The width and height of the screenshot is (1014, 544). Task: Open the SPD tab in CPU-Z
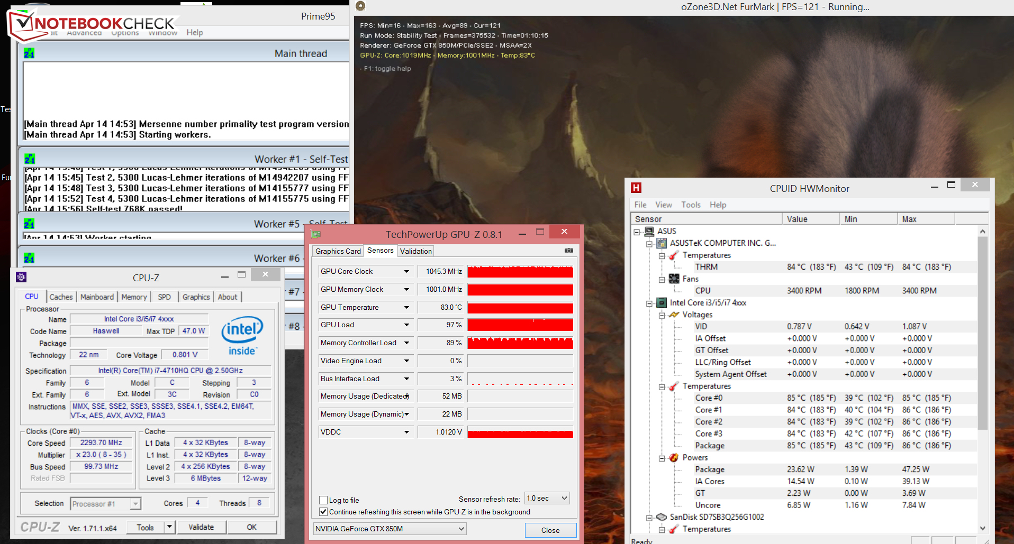coord(165,297)
